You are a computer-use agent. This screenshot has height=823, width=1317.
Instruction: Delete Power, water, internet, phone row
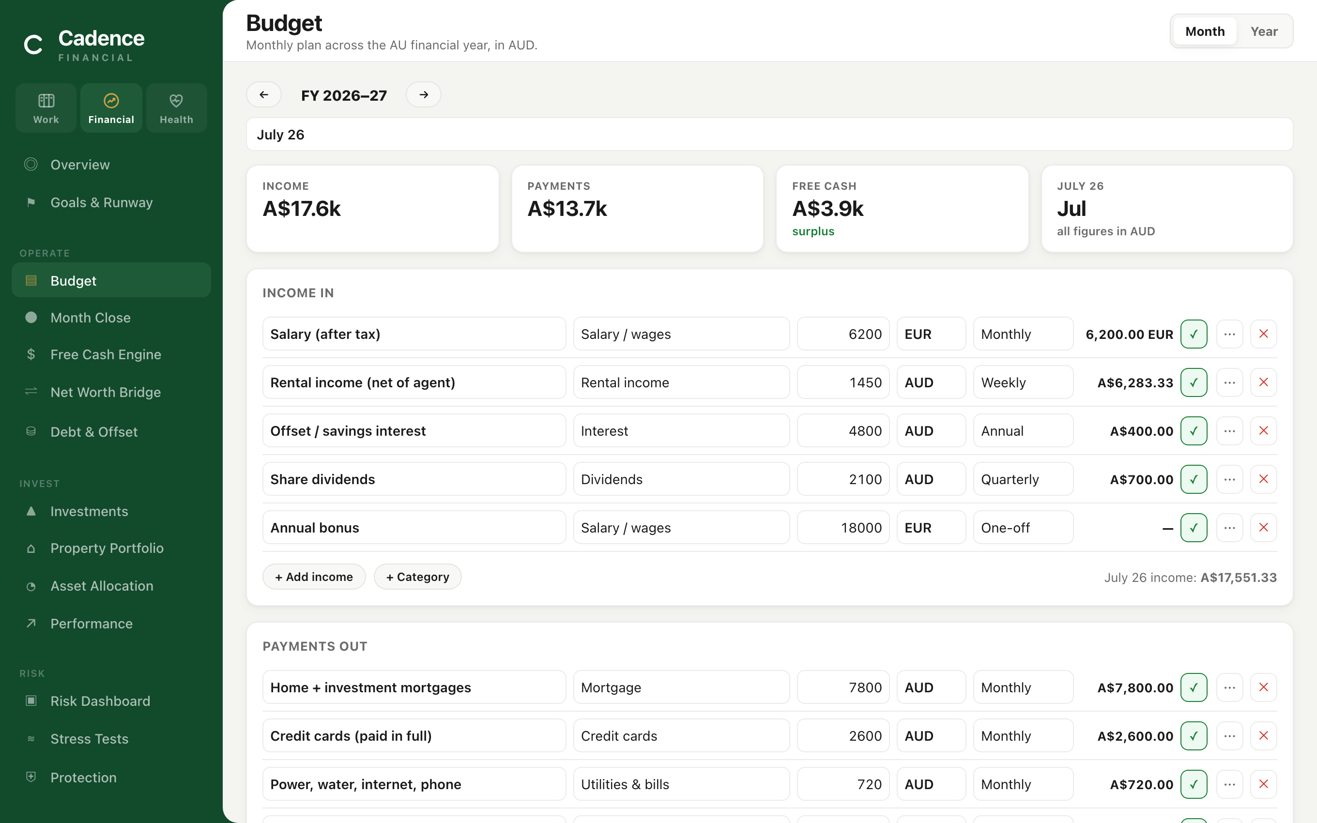point(1264,784)
